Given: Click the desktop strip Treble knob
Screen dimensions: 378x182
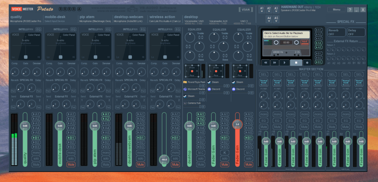Looking at the screenshot, I should 190,37.
